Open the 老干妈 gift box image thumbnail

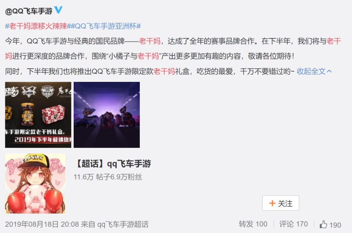coord(38,115)
